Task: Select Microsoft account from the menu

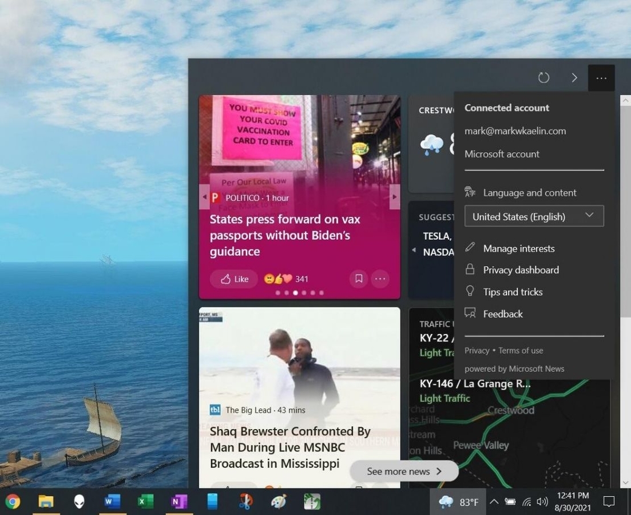Action: pyautogui.click(x=502, y=154)
